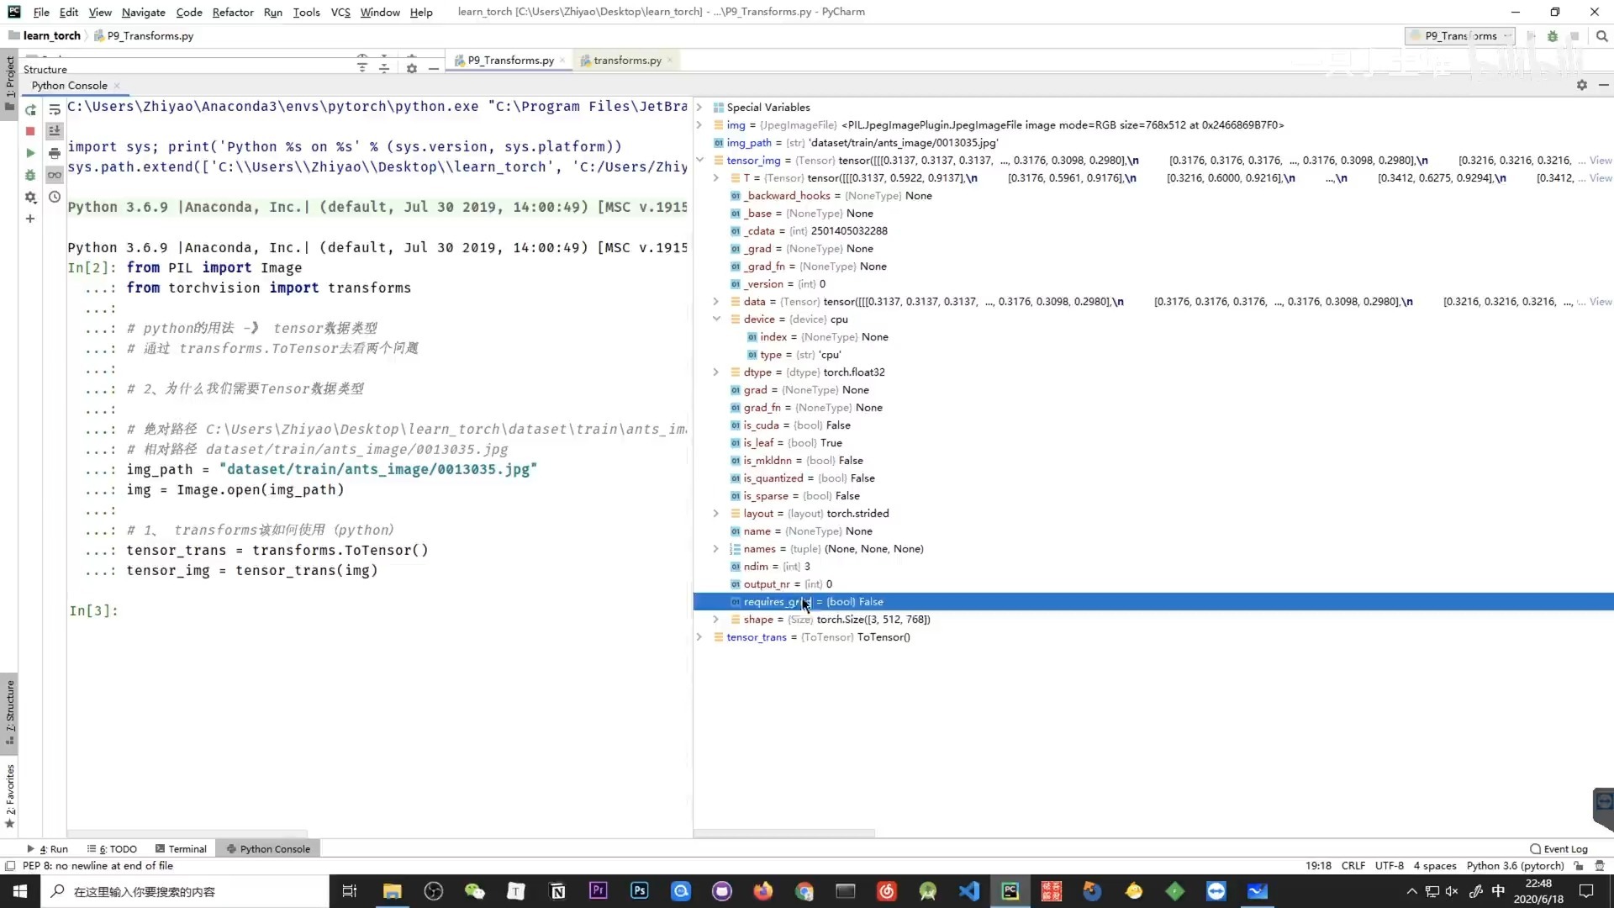
Task: Add new console with plus icon
Action: click(x=30, y=219)
